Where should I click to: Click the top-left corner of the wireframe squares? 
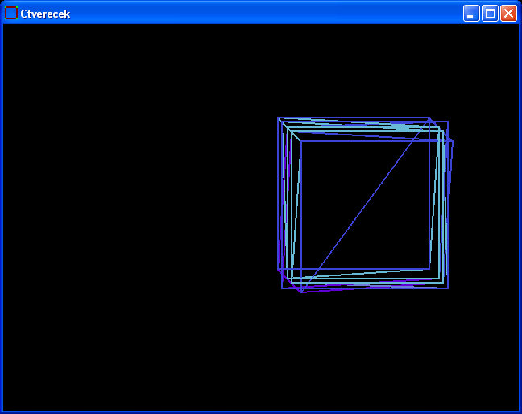coord(279,118)
